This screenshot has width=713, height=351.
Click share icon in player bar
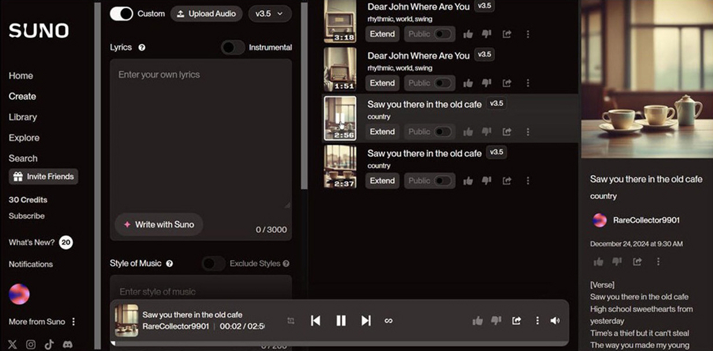coord(516,320)
